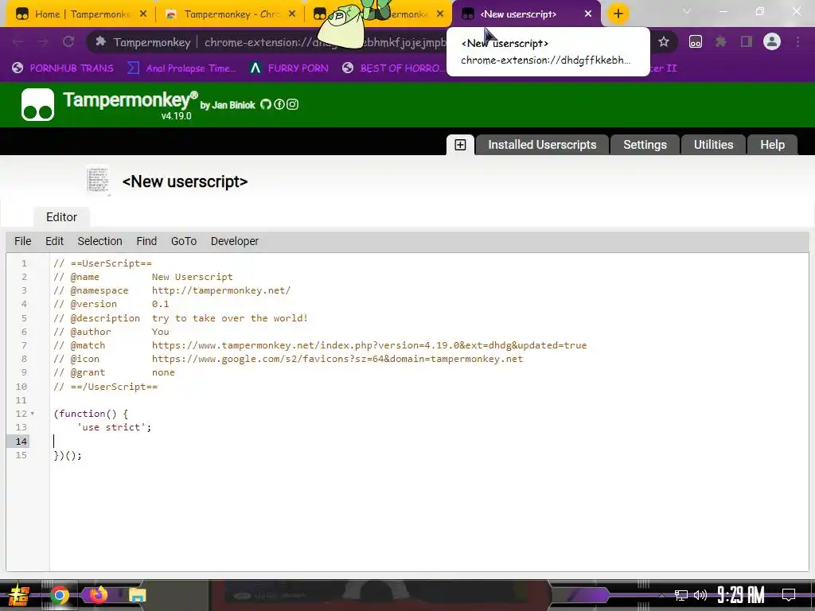The width and height of the screenshot is (815, 611).
Task: Open Google Chrome from the taskbar
Action: click(59, 595)
